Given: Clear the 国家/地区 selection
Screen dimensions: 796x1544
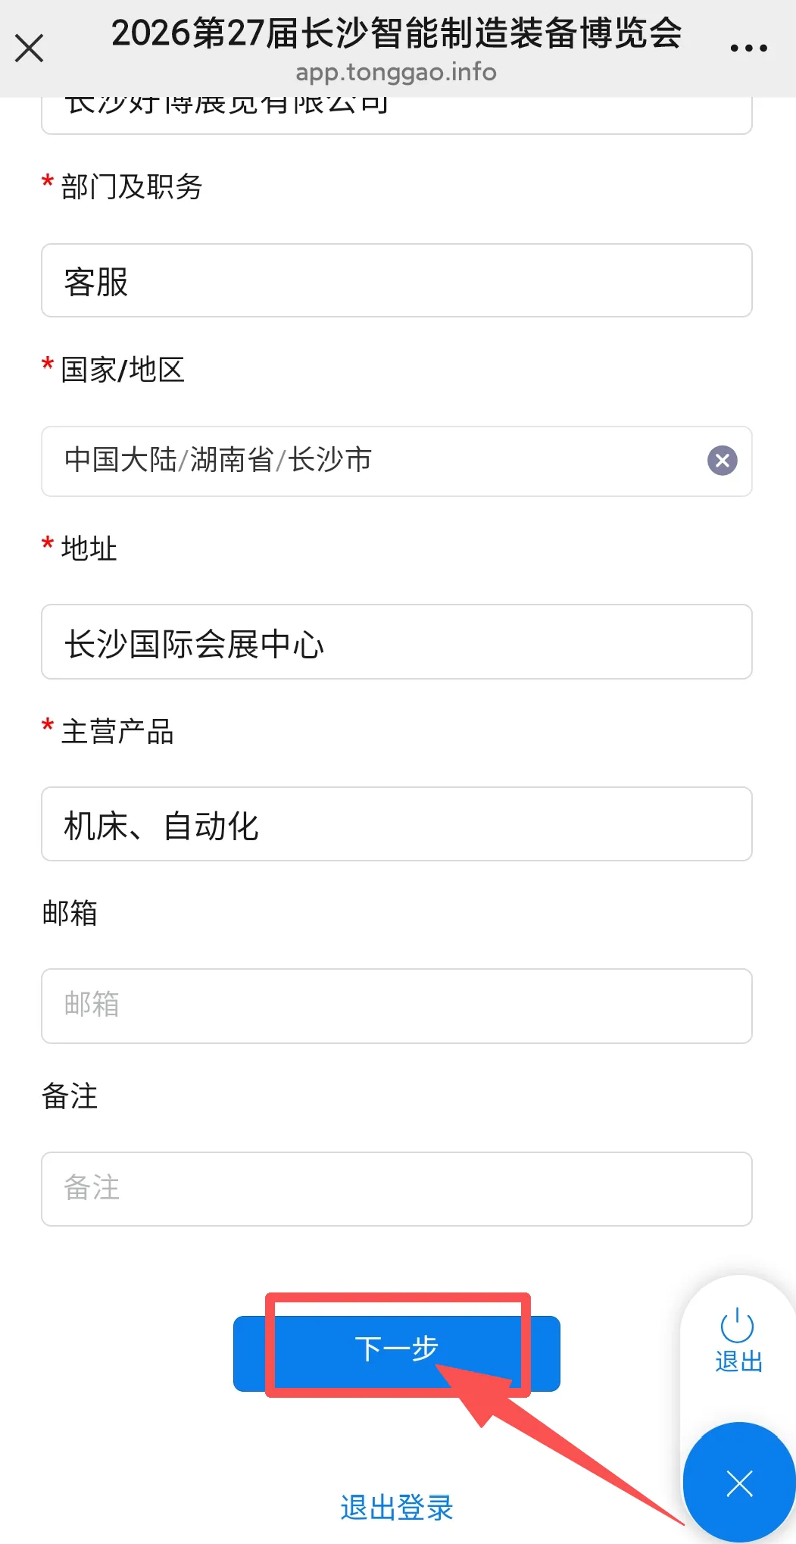Looking at the screenshot, I should coord(722,460).
